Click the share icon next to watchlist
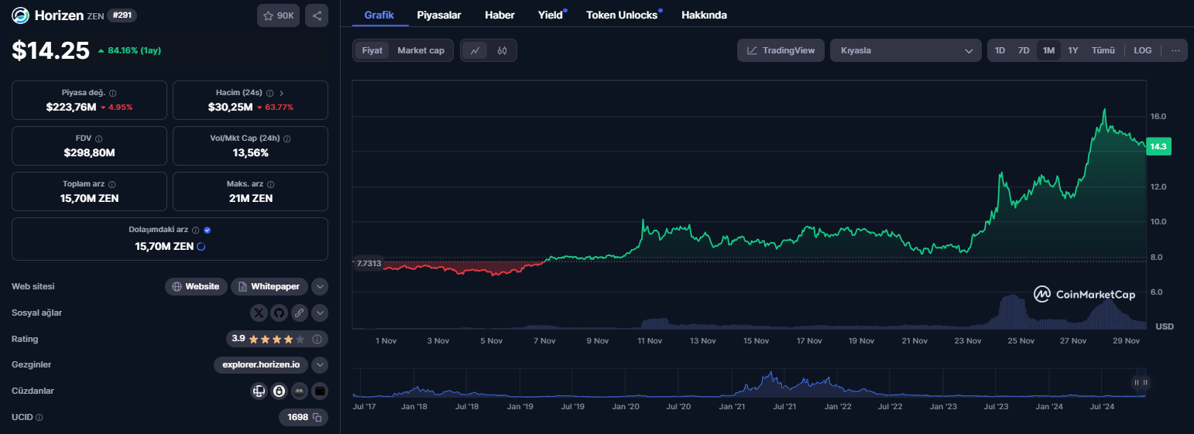Viewport: 1194px width, 434px height. click(x=316, y=15)
